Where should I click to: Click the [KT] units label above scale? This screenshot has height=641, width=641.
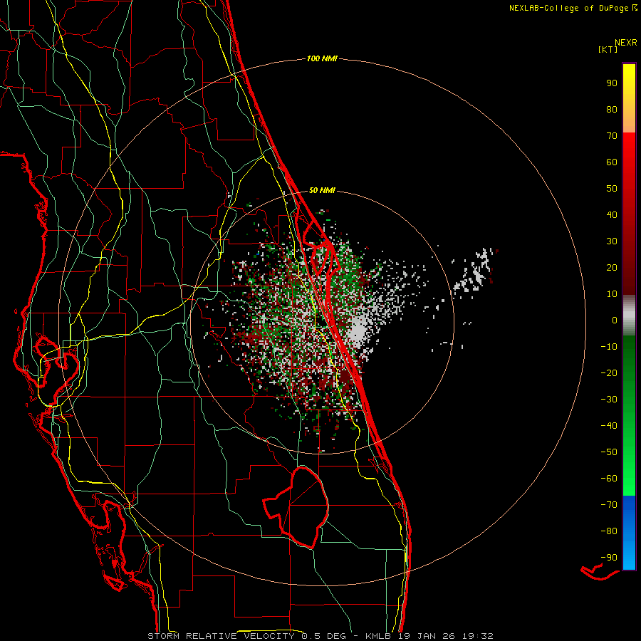pyautogui.click(x=608, y=49)
